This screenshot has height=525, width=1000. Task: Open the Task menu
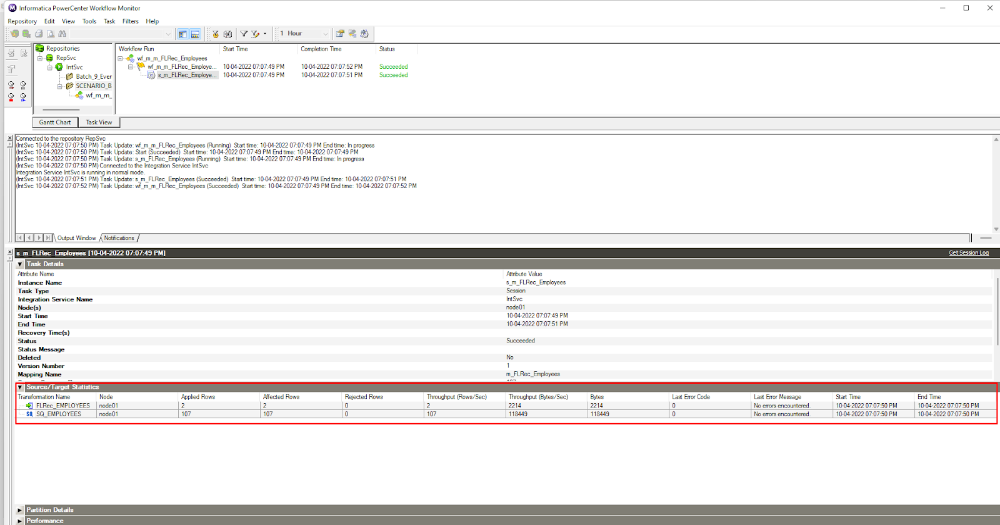tap(109, 21)
